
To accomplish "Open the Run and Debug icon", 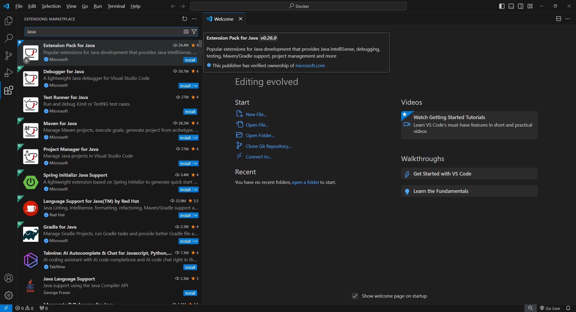I will click(9, 73).
